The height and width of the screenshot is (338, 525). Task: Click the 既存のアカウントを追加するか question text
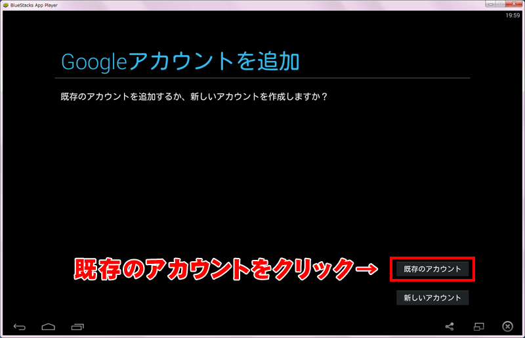(194, 97)
